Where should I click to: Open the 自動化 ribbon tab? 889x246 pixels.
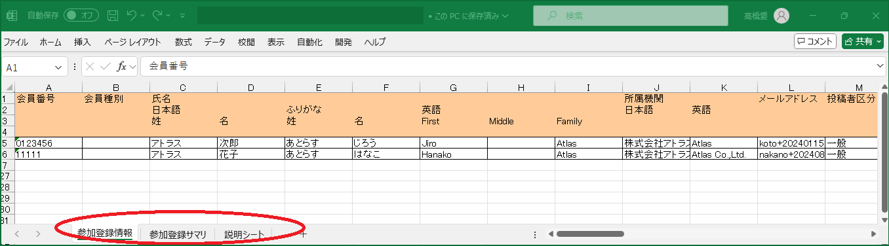point(309,42)
